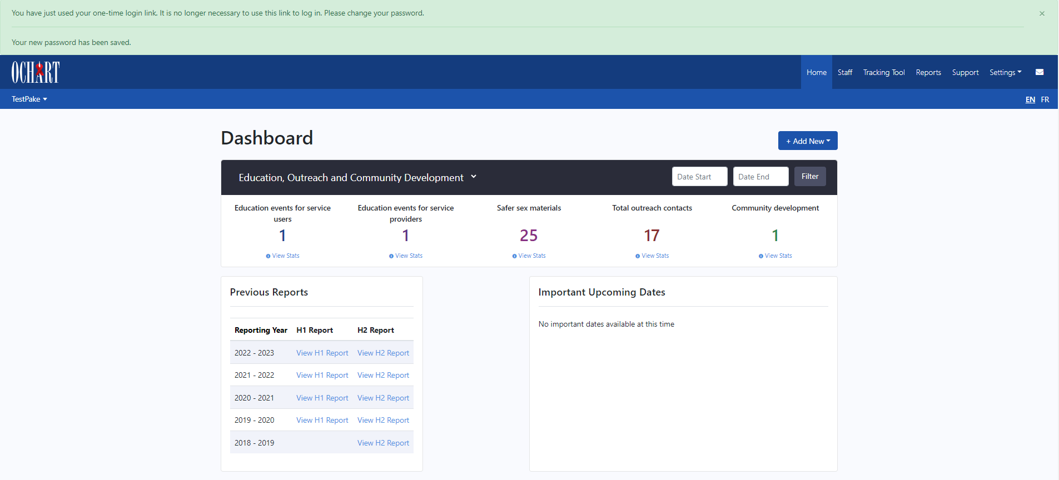Open the mail envelope icon
1059x480 pixels.
1040,72
